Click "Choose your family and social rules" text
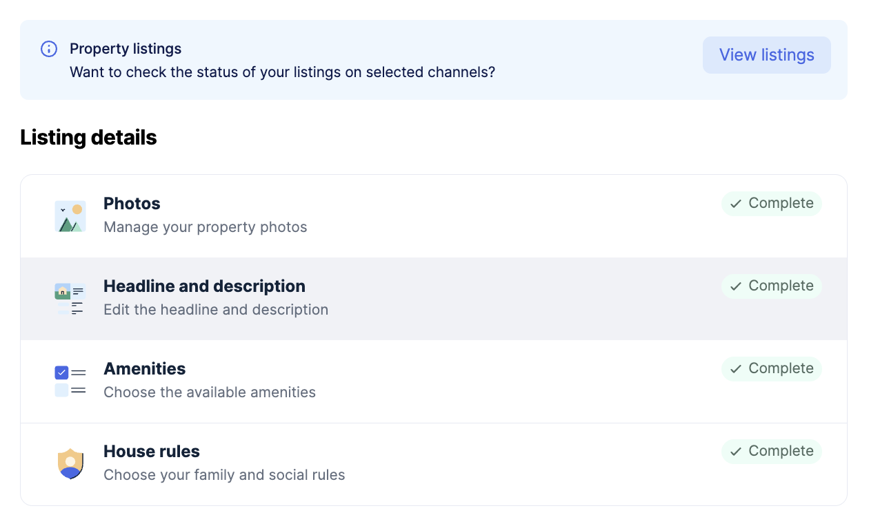The height and width of the screenshot is (526, 869). tap(224, 475)
